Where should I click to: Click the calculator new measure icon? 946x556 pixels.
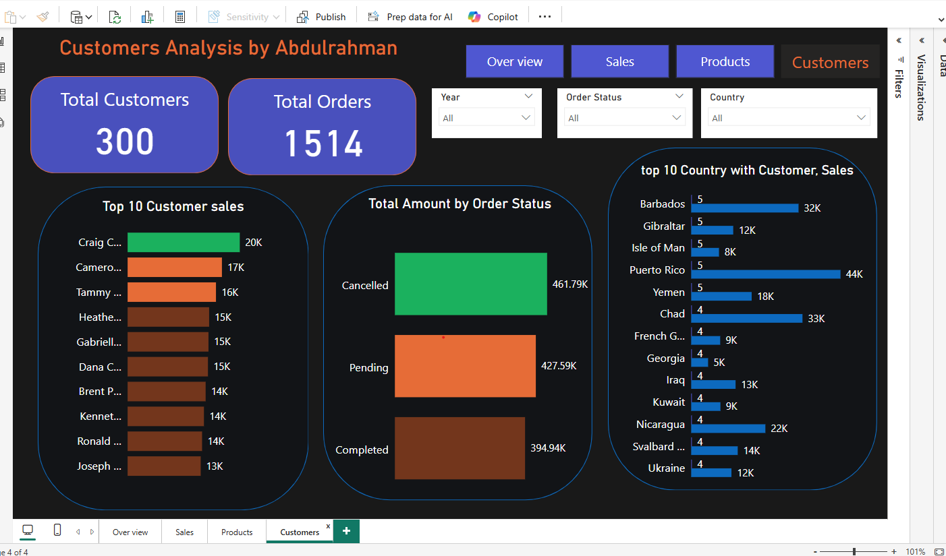point(180,17)
